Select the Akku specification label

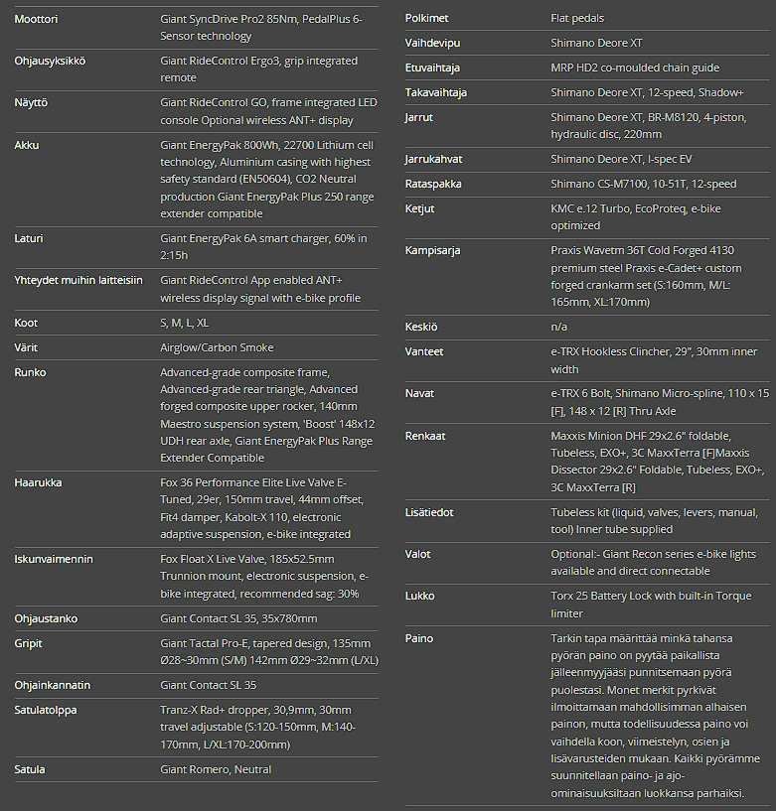tap(27, 145)
